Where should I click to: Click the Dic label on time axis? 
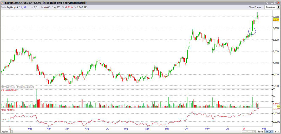[x=227, y=129]
